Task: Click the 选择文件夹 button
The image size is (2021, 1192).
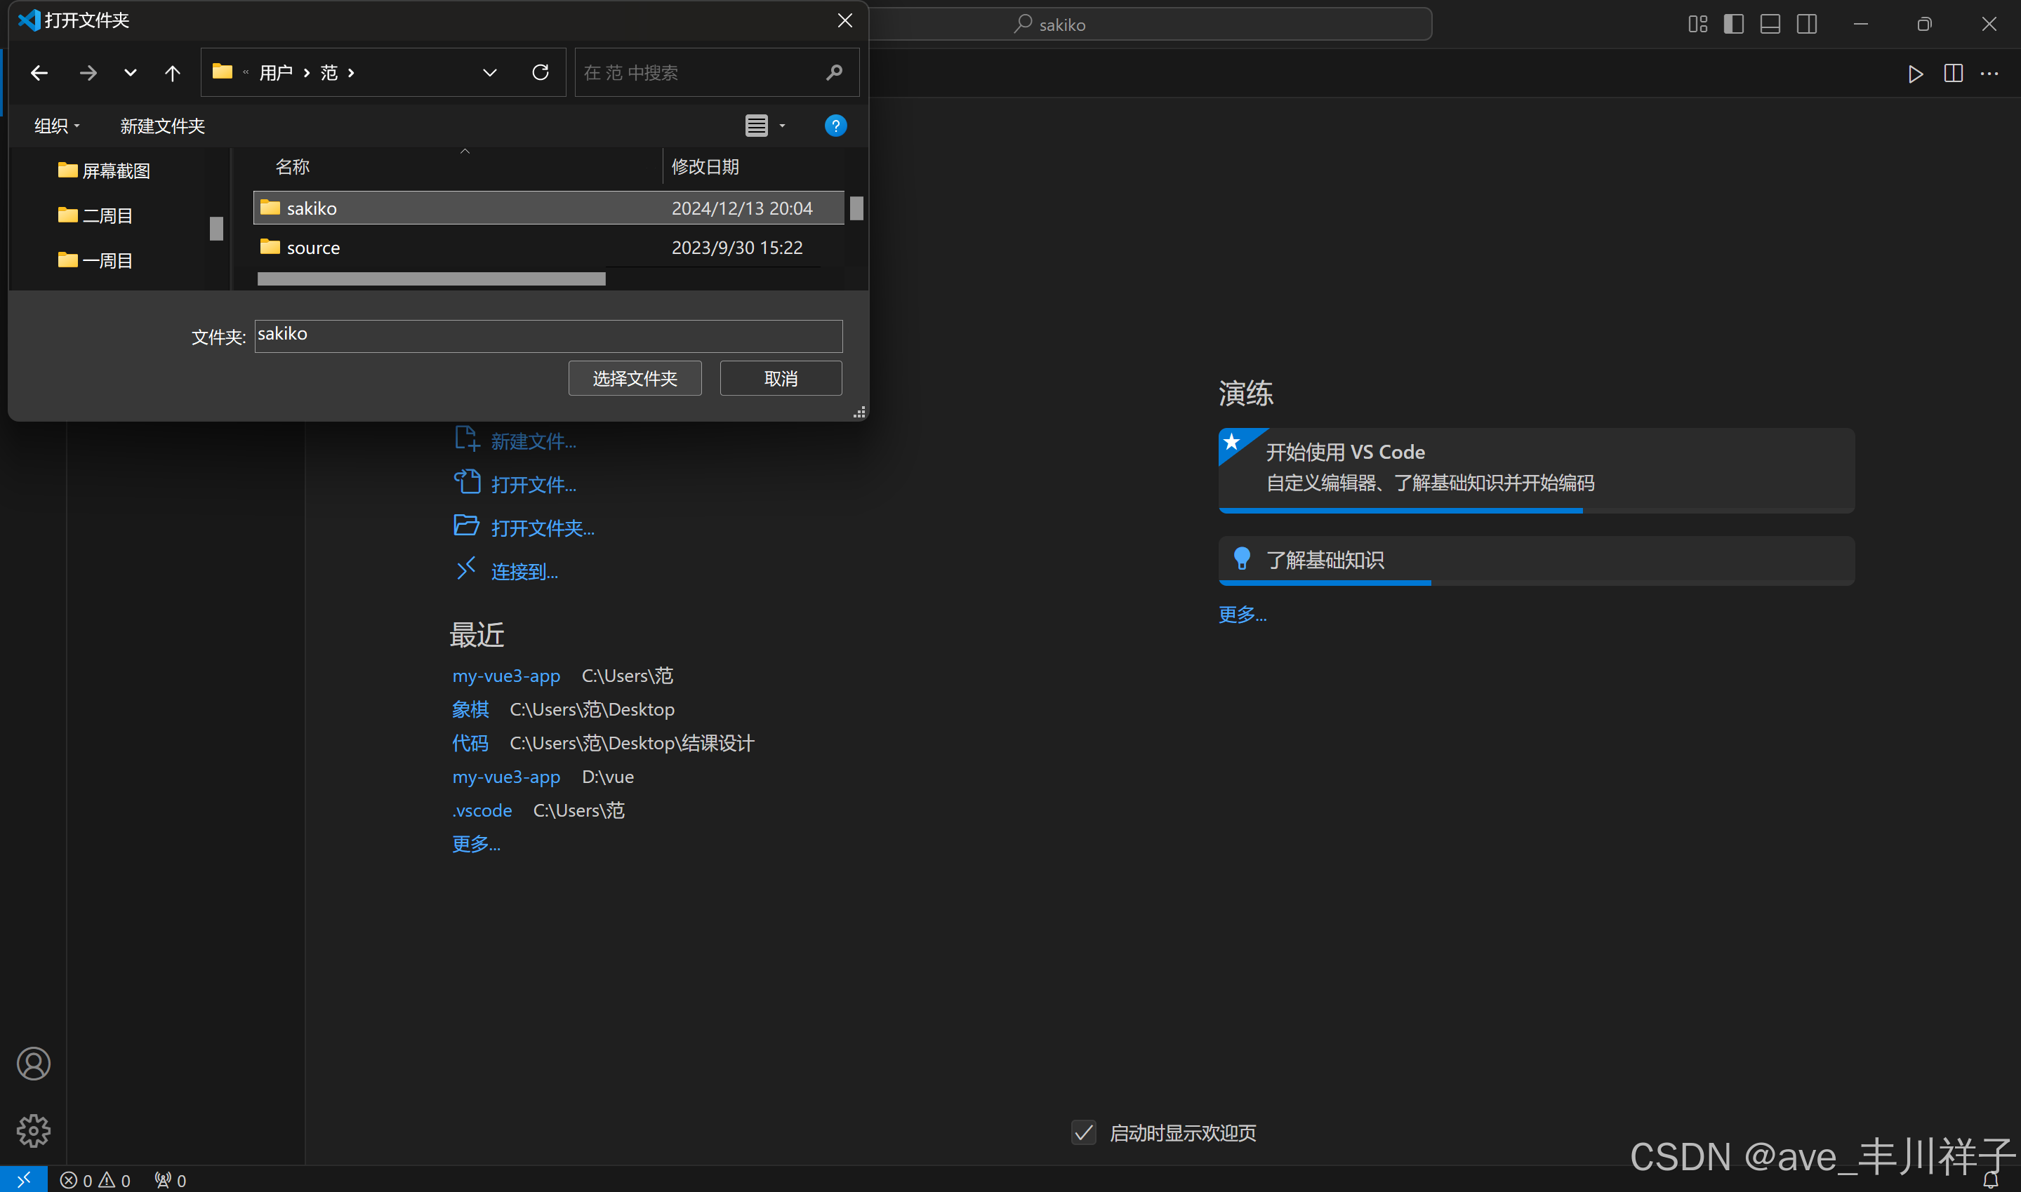Action: (634, 378)
